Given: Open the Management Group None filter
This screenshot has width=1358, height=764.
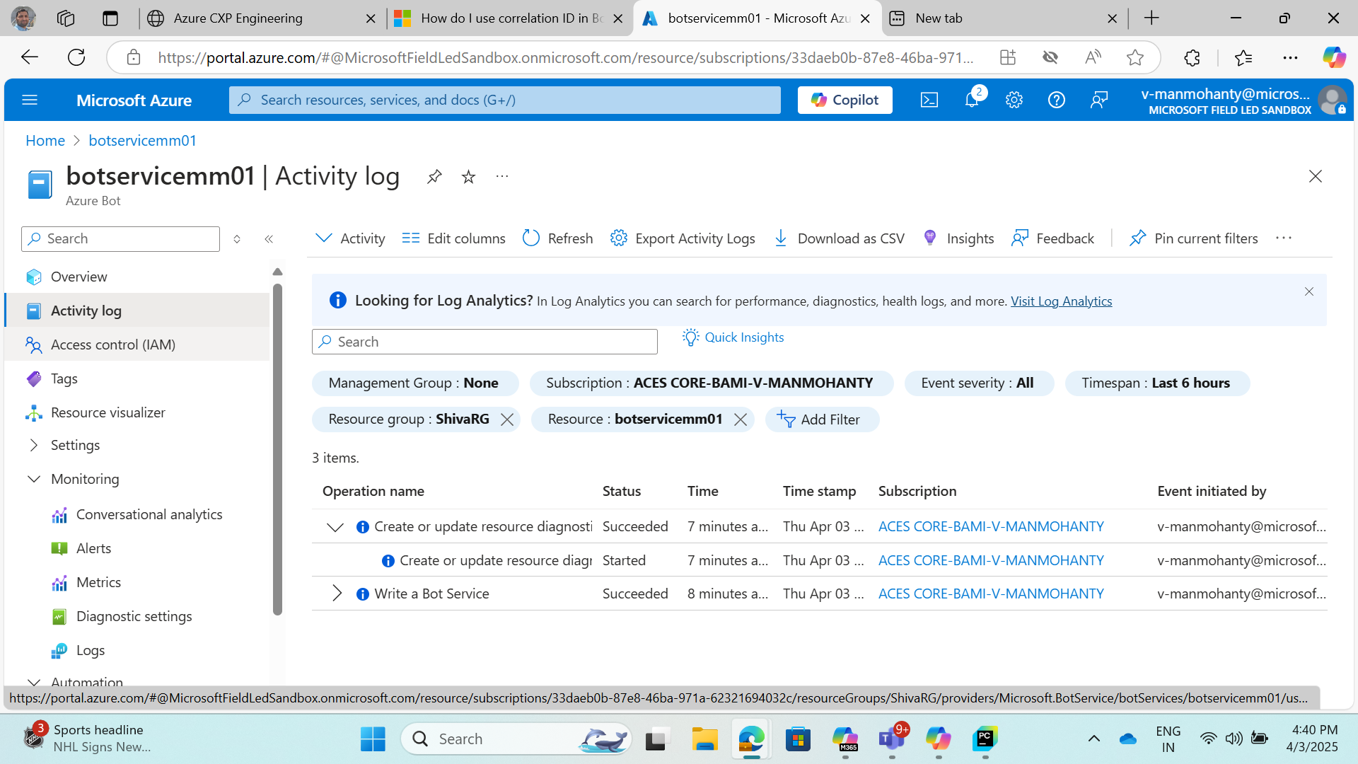Looking at the screenshot, I should click(415, 383).
